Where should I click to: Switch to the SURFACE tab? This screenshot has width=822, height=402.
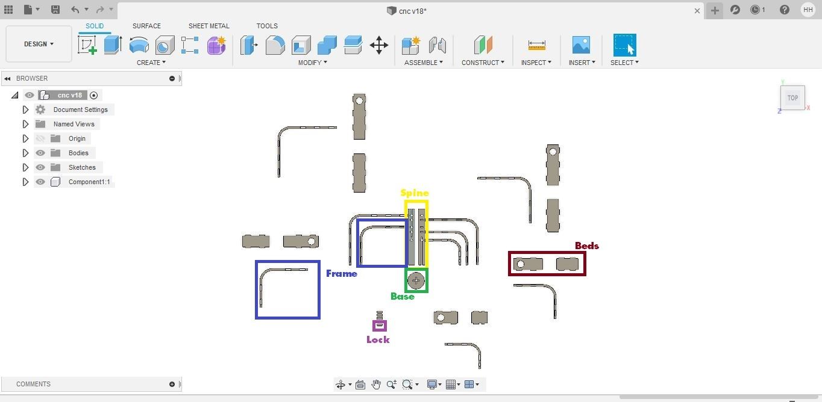pos(146,26)
